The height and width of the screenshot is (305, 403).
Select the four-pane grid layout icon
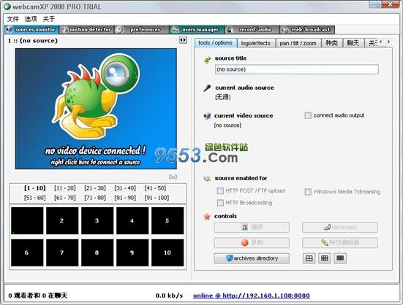coord(309,258)
